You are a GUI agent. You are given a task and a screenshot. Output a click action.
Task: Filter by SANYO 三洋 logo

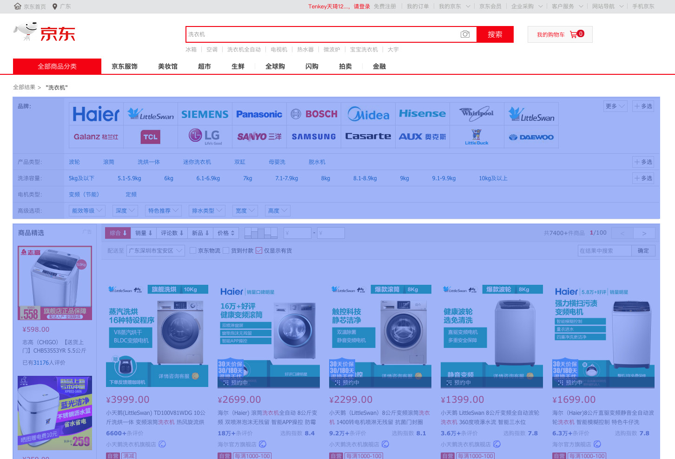[x=259, y=137]
